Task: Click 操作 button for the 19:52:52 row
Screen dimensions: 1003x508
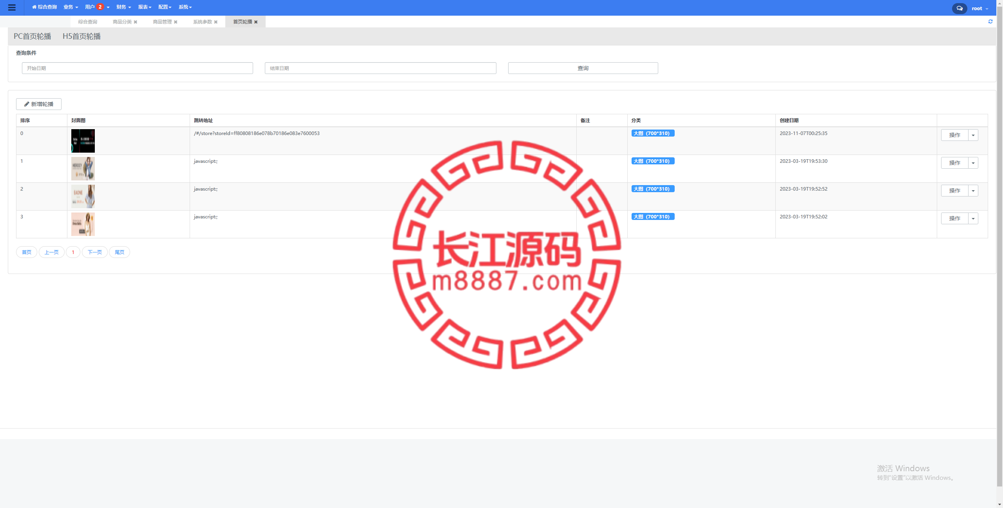Action: coord(954,191)
